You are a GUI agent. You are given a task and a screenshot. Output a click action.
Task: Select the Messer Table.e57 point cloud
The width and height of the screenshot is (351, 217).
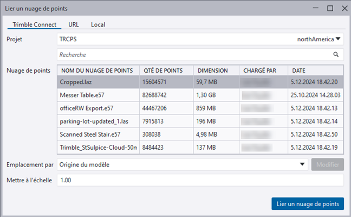pyautogui.click(x=97, y=95)
